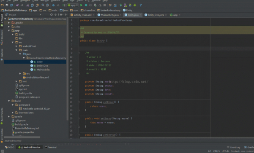
Task: Click the src breadcrumb
Action: (x=43, y=10)
